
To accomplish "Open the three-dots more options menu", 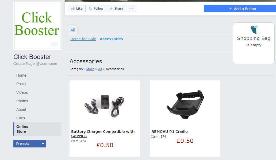I will 131,9.
